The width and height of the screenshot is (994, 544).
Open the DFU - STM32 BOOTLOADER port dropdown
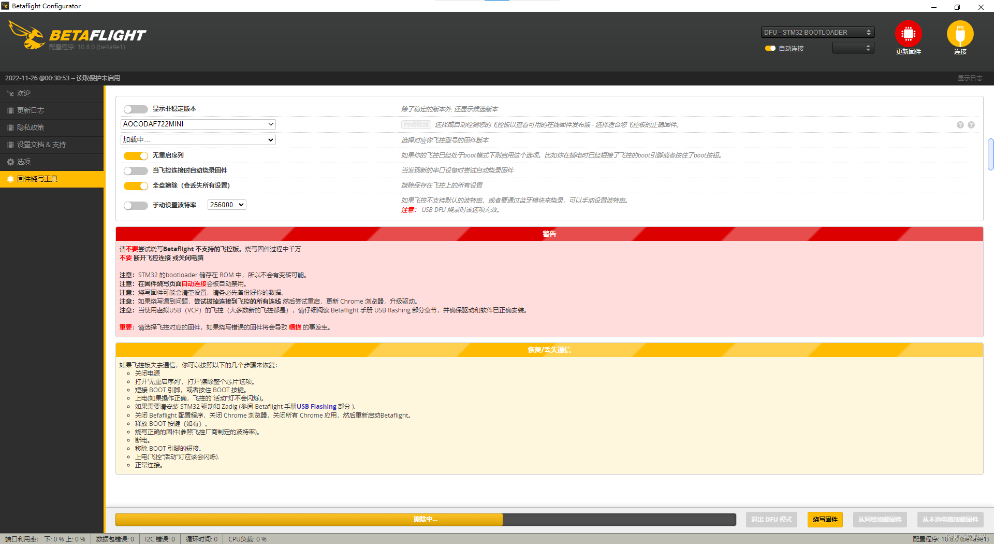click(x=817, y=32)
